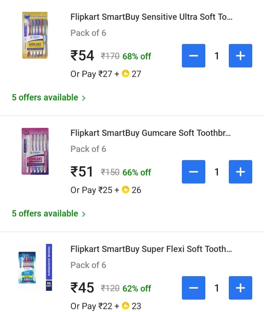Increase Sensitive Ultra Soft toothbrush quantity
The width and height of the screenshot is (264, 312).
pos(240,56)
